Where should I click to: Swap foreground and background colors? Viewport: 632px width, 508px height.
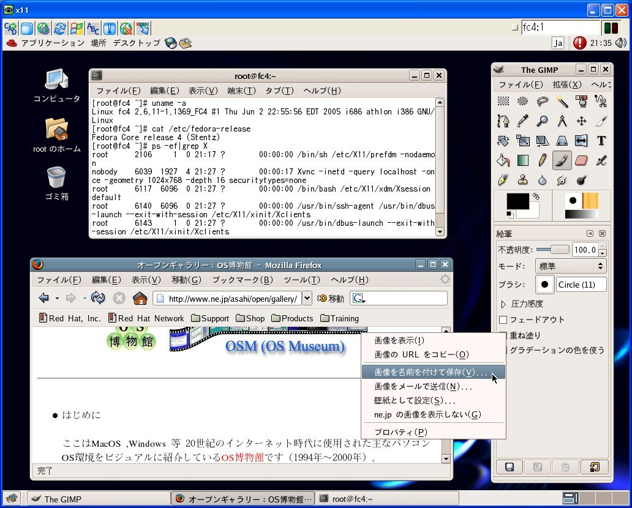click(536, 196)
